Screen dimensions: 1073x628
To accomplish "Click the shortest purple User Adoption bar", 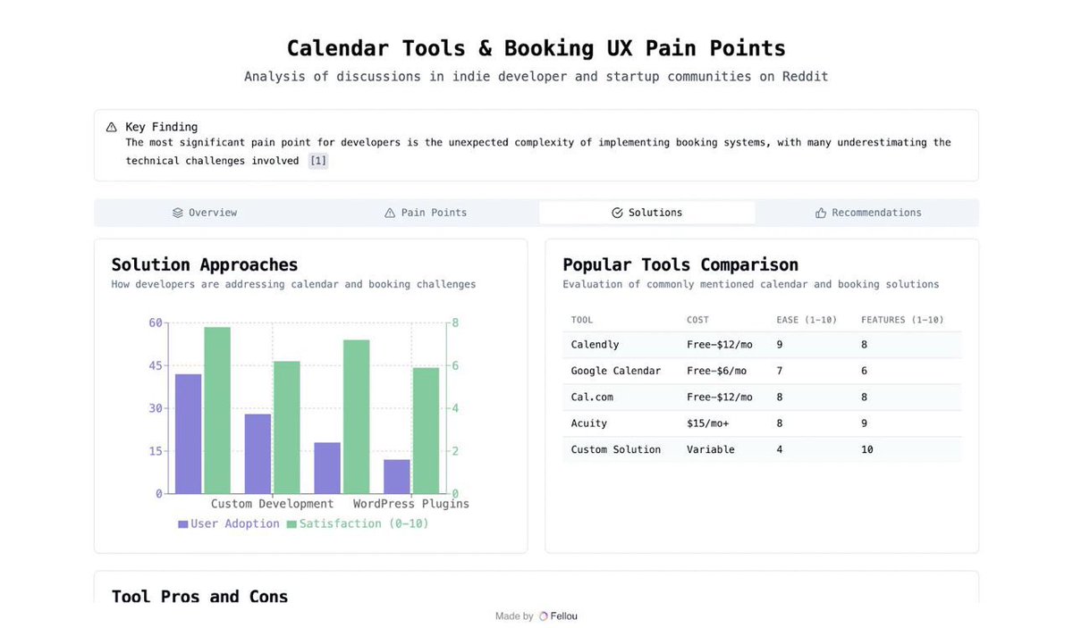I will pos(397,476).
